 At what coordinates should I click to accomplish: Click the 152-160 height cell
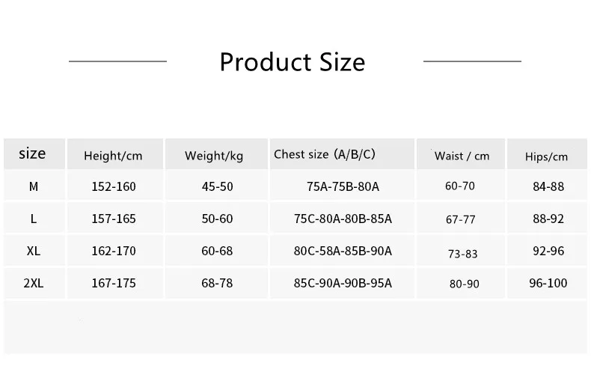[x=114, y=186]
